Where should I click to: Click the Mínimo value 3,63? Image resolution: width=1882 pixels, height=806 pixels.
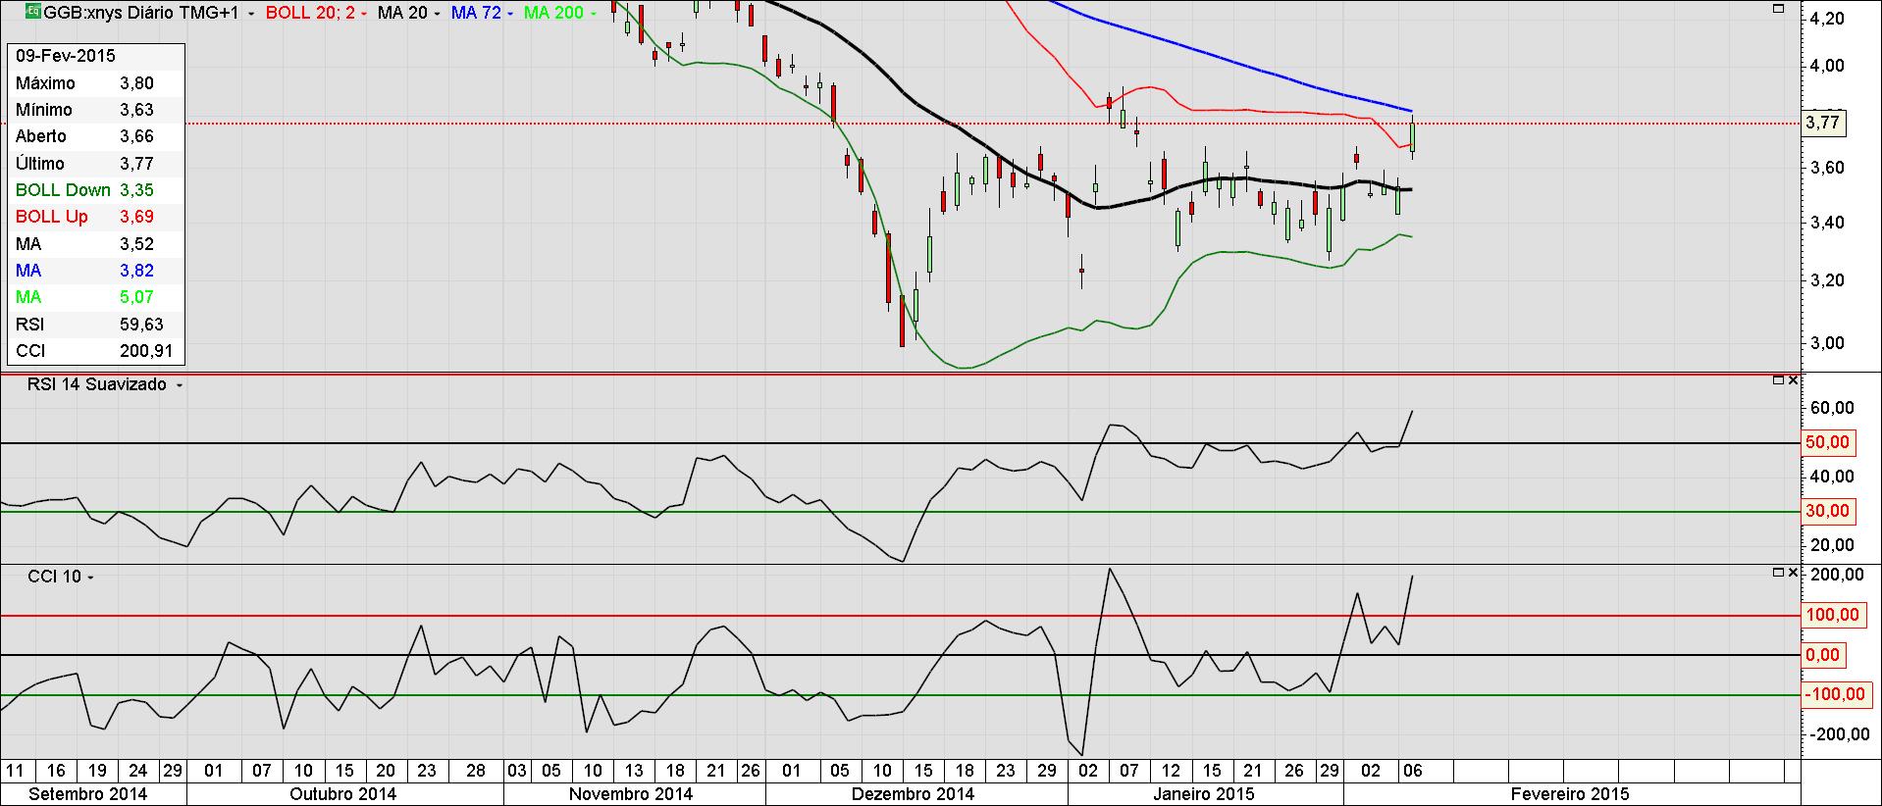click(x=136, y=110)
